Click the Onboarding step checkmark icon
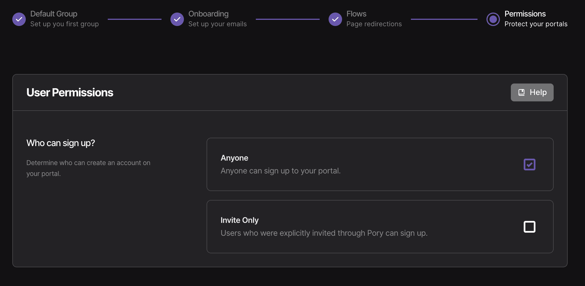Image resolution: width=585 pixels, height=286 pixels. [x=177, y=19]
